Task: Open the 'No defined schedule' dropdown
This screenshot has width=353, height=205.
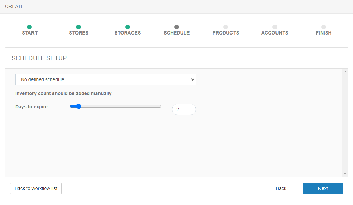Action: [106, 79]
